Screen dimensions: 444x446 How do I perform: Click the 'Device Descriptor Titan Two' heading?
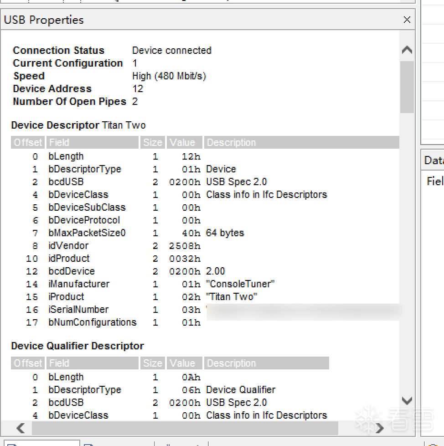point(78,125)
